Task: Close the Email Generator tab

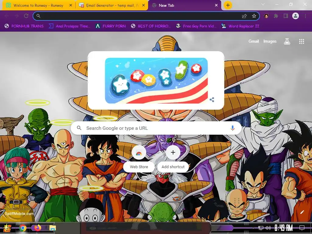Action: (144, 5)
